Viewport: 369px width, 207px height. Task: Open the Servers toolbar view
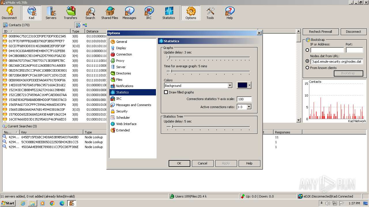[x=51, y=13]
